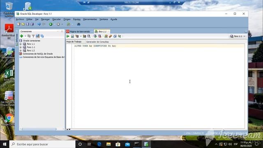Image resolution: width=263 pixels, height=148 pixels.
Task: Open the Editar menu
Action: (x=29, y=19)
